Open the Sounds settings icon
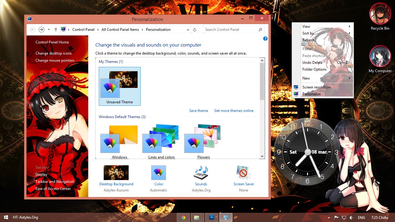The width and height of the screenshot is (395, 222). click(x=201, y=173)
